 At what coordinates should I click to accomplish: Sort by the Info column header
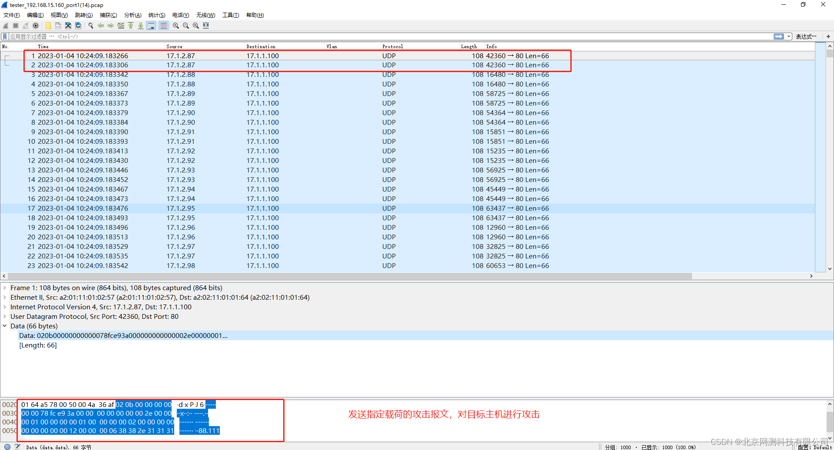[649, 46]
